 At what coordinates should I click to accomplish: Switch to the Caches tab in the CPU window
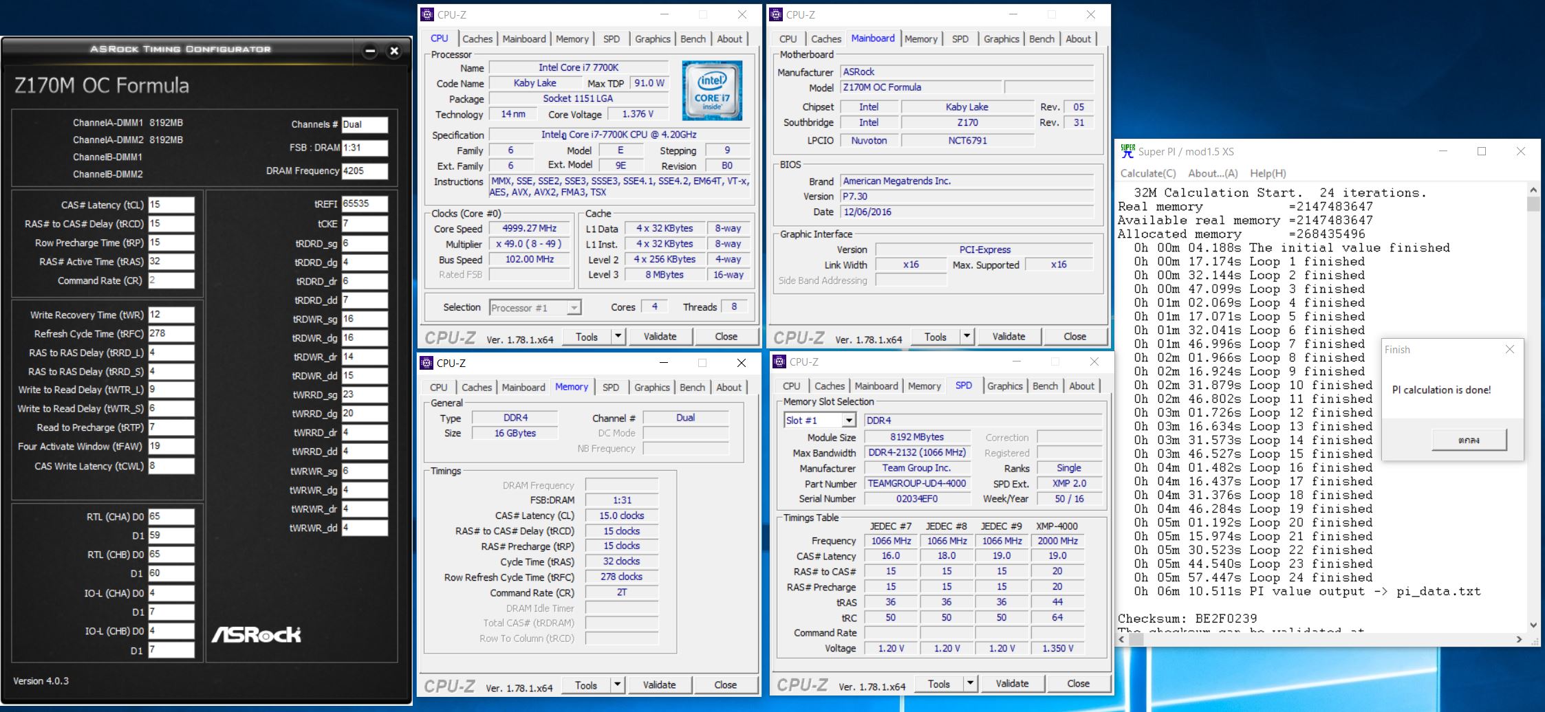tap(477, 39)
